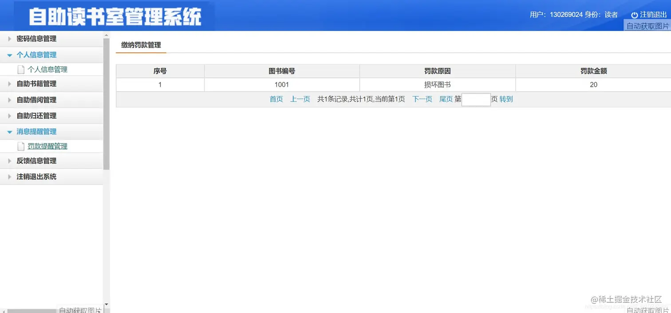671x313 pixels.
Task: Click the blue arrow icon before 消息提醒管理
Action: 9,131
